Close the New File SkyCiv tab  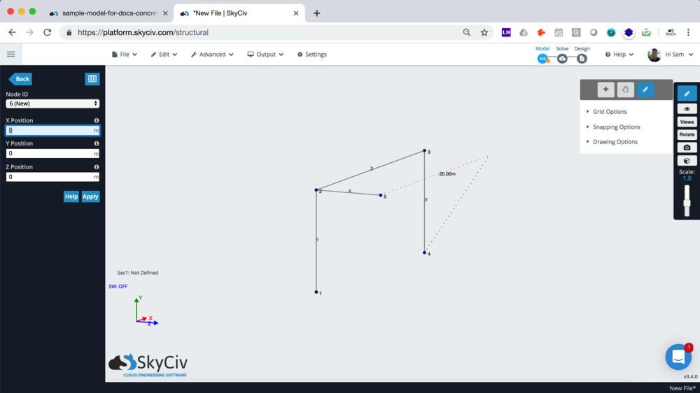tap(296, 13)
